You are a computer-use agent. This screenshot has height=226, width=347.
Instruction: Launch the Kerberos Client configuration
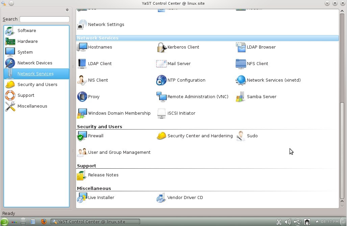click(178, 47)
